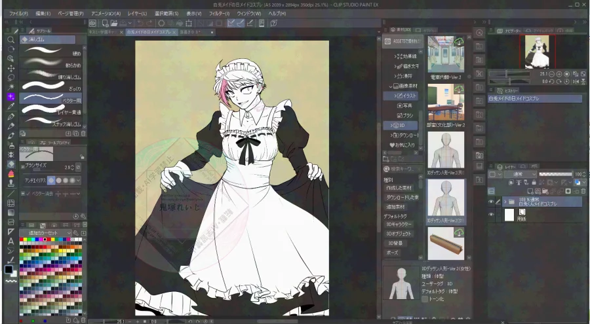Open save dropdown arrow in command bar
The width and height of the screenshot is (590, 324).
tap(130, 24)
